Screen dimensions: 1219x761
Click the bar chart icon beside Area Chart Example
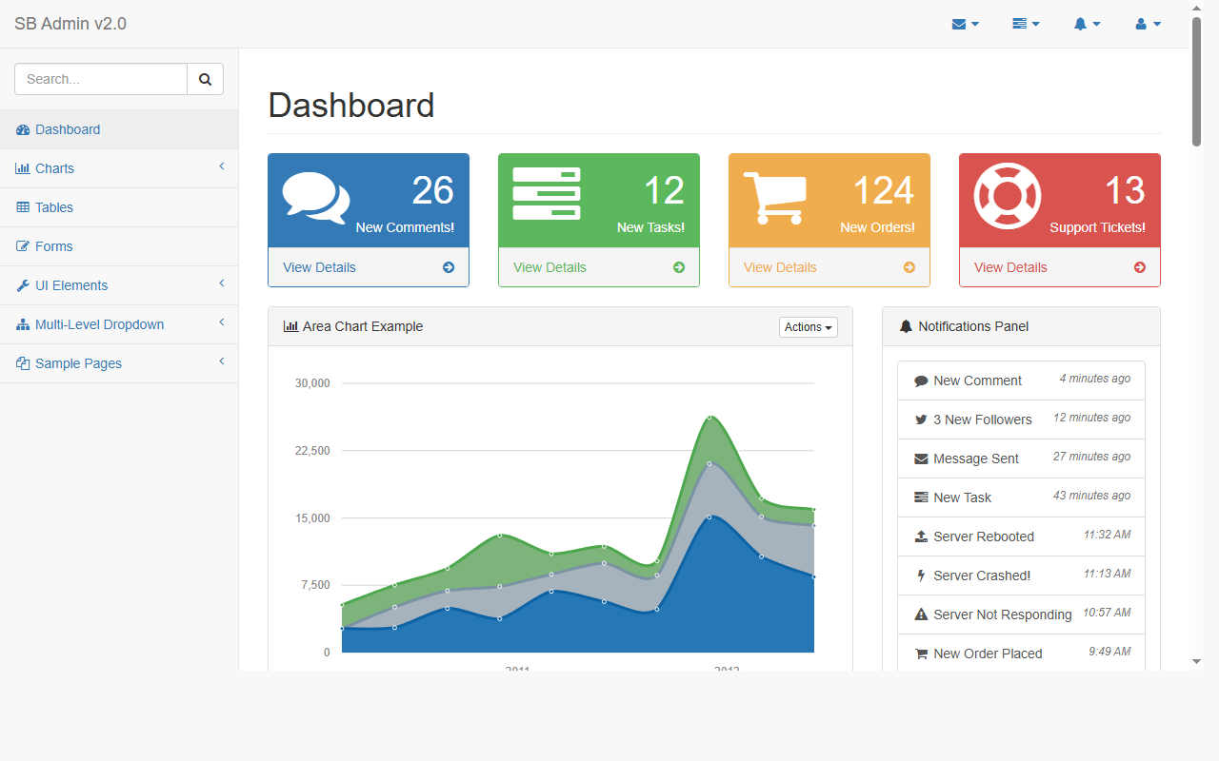pos(290,326)
